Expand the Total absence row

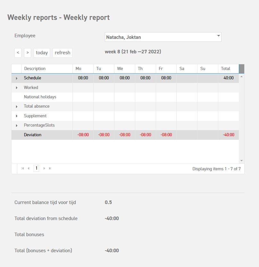click(17, 107)
